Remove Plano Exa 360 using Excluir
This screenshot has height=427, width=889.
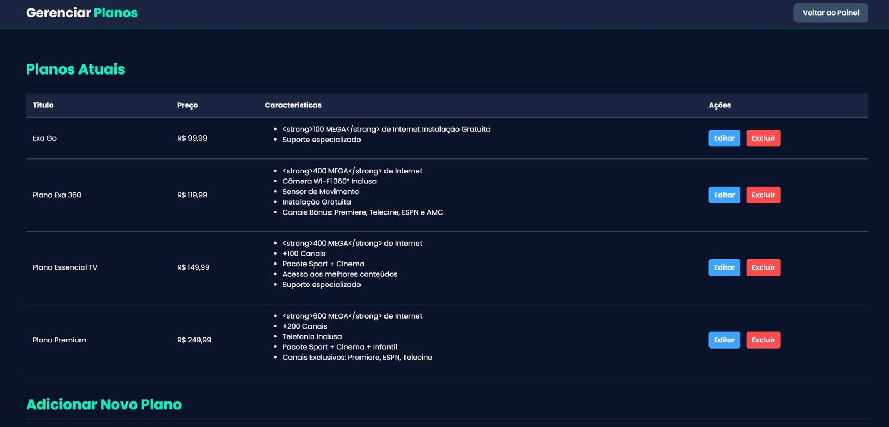pos(763,195)
